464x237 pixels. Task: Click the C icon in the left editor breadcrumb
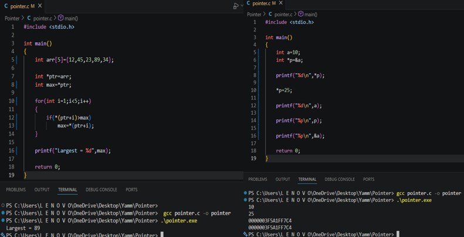29,18
